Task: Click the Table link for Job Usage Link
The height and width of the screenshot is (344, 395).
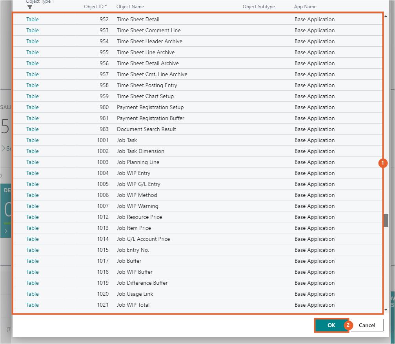Action: pyautogui.click(x=33, y=294)
